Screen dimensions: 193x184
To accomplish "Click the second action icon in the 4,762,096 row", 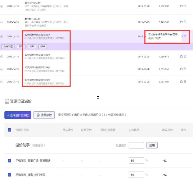I will pos(185,6).
